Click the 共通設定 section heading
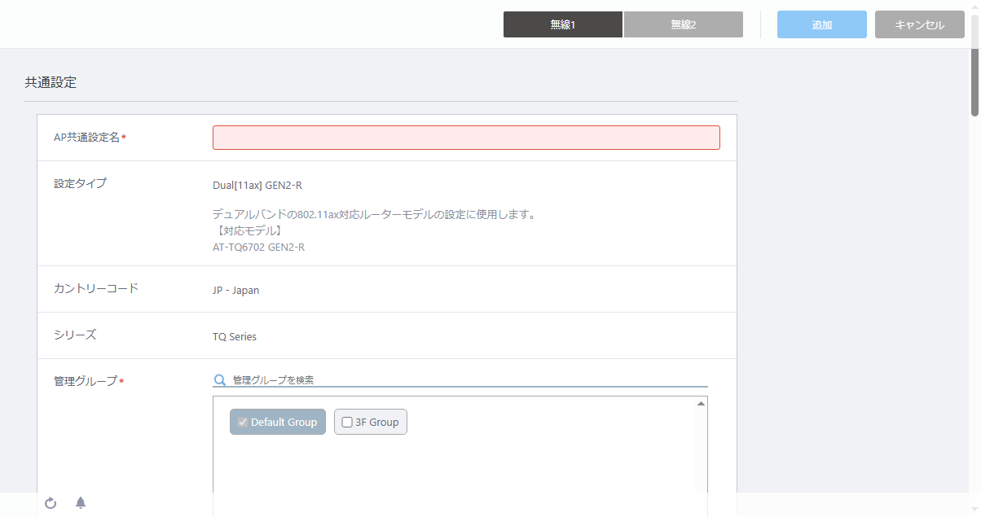Viewport: 981px width, 517px height. [51, 82]
